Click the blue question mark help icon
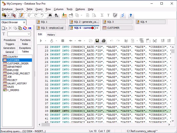Image resolution: width=177 pixels, height=133 pixels. (x=131, y=15)
